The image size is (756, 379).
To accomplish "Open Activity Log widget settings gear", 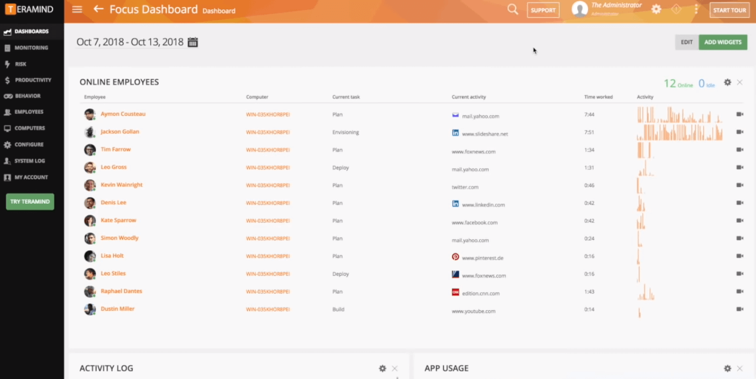I will coord(382,368).
